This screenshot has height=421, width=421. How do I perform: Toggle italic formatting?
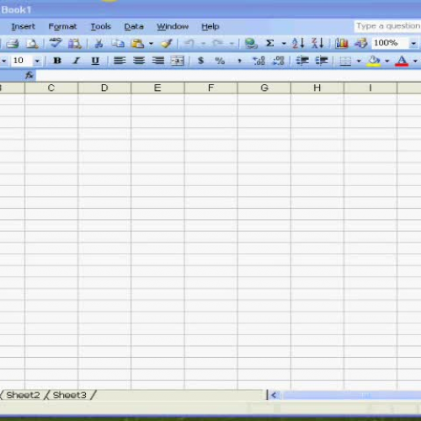pos(76,61)
